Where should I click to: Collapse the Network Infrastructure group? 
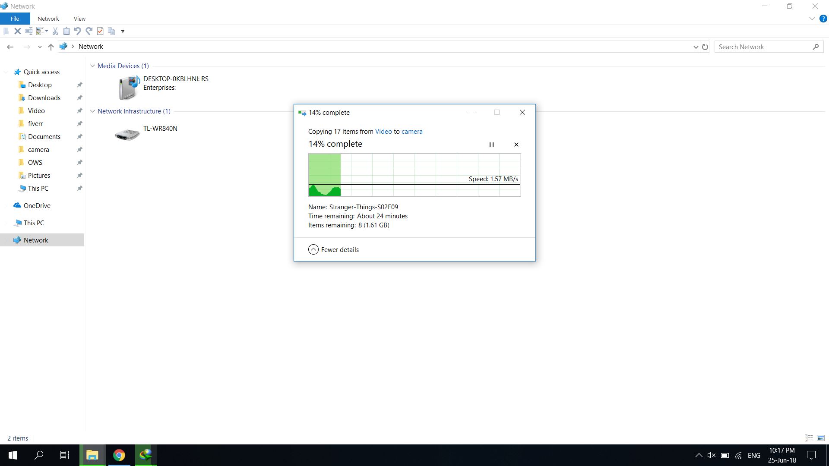click(x=92, y=111)
